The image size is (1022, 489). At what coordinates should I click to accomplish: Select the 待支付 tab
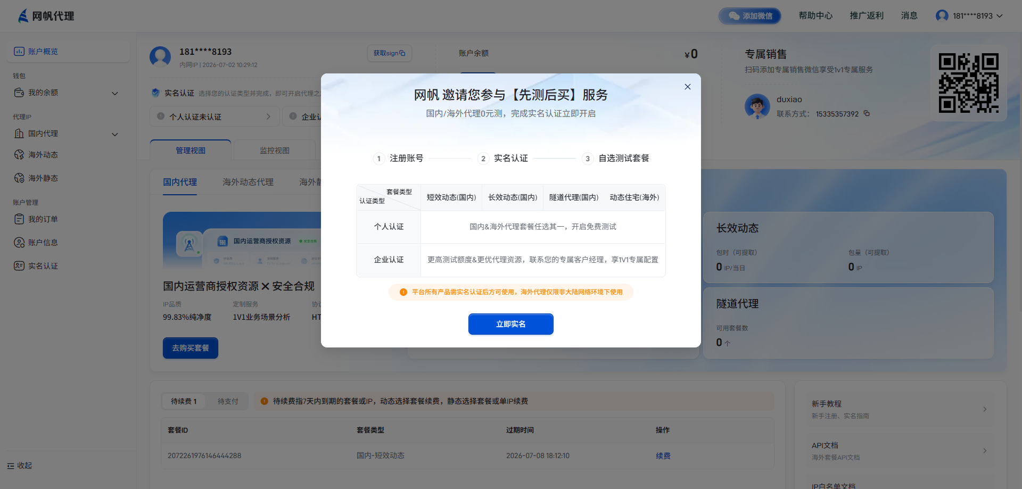click(x=228, y=401)
